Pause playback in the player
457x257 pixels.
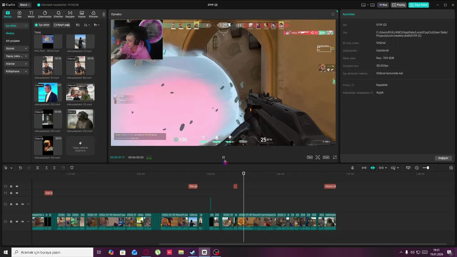pos(224,157)
